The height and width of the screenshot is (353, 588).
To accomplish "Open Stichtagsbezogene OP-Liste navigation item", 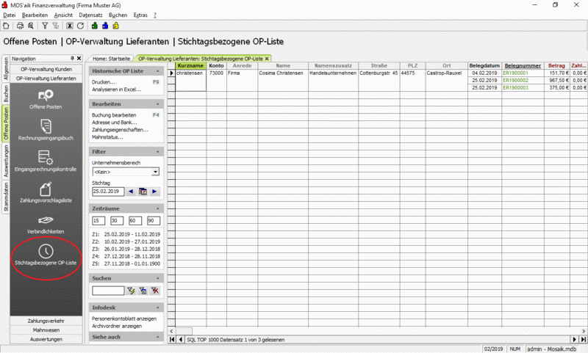I will pos(46,255).
